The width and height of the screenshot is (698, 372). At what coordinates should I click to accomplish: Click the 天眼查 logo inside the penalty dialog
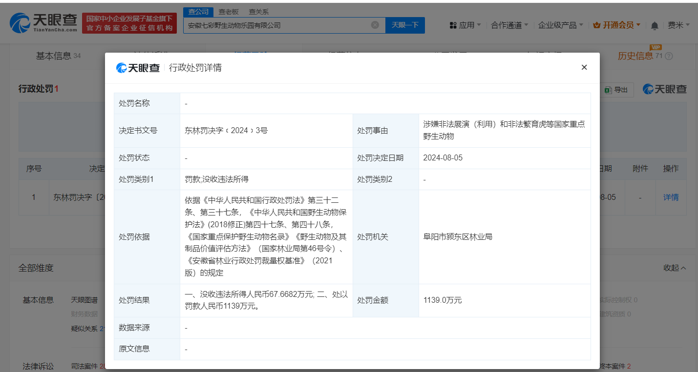pos(137,68)
